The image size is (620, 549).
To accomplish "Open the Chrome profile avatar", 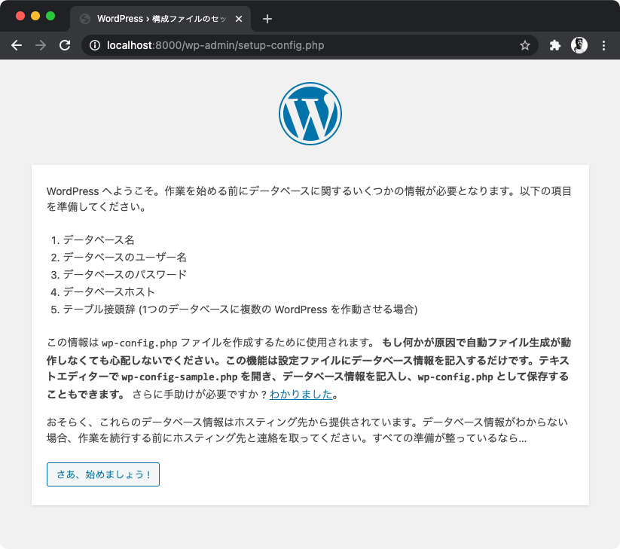I will pos(579,45).
